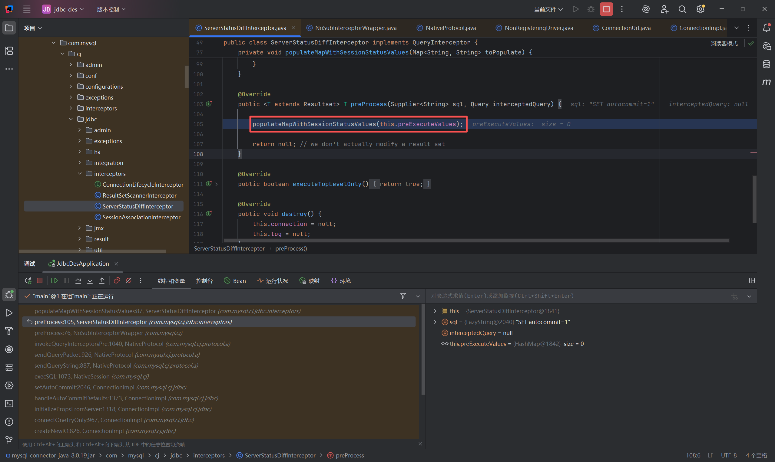The image size is (775, 462).
Task: Stop the debug session with red square
Action: point(40,281)
